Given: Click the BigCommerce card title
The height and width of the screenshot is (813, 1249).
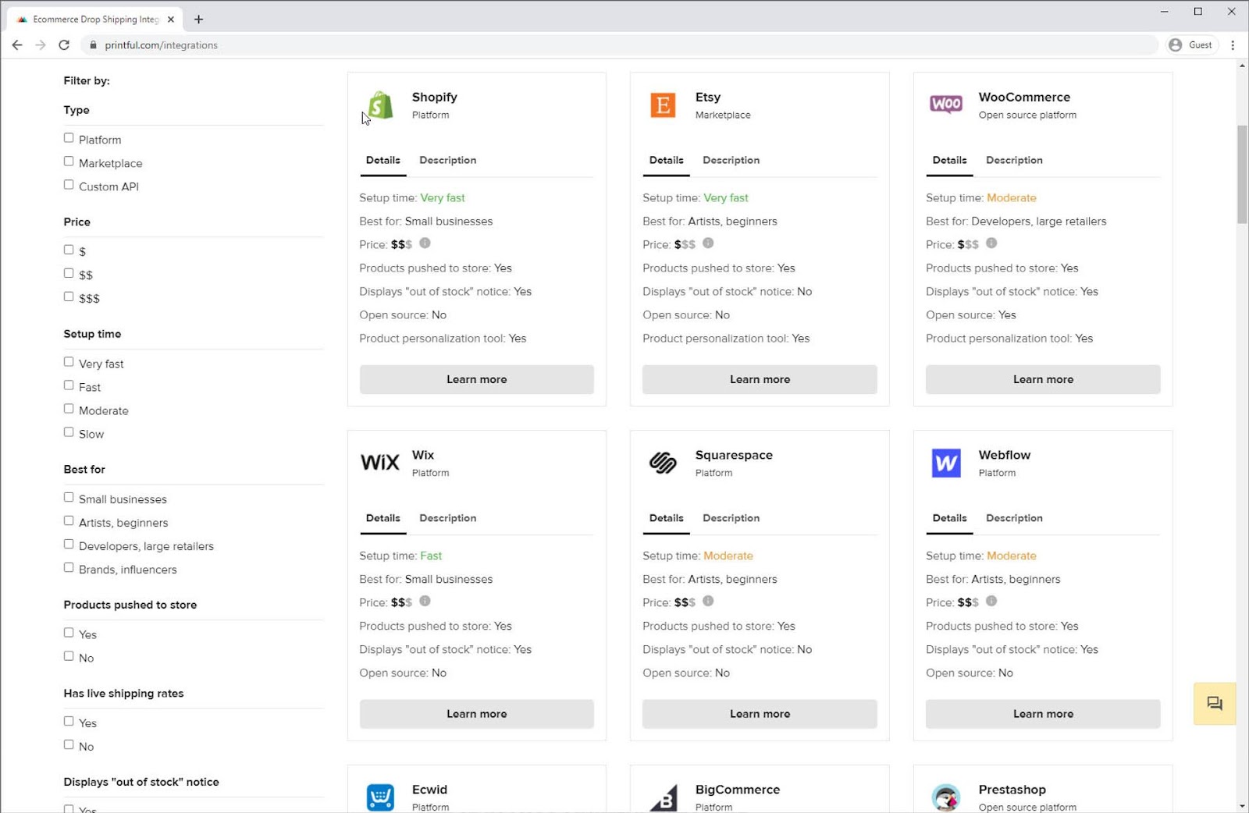Looking at the screenshot, I should 737,790.
